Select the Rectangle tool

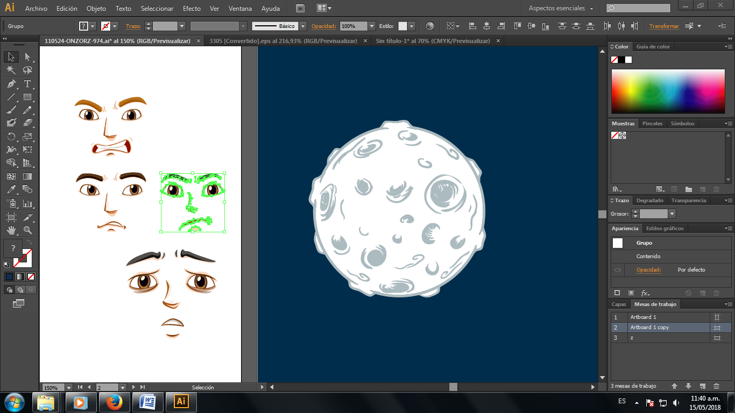[x=27, y=97]
